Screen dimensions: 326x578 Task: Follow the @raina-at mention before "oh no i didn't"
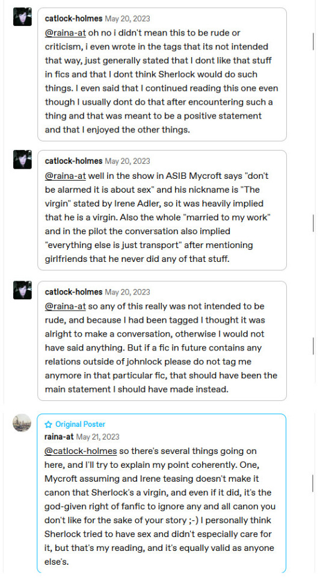point(65,33)
